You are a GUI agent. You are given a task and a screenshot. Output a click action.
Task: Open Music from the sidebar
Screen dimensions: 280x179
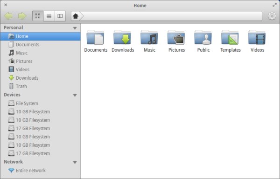tap(40, 53)
